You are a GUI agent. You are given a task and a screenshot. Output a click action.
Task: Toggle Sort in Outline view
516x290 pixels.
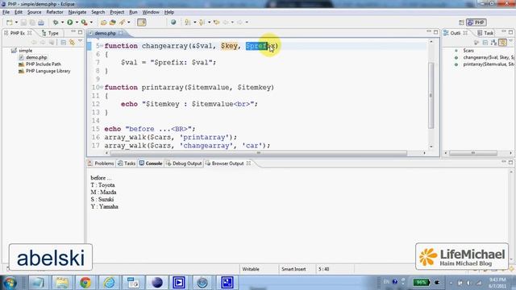point(493,42)
